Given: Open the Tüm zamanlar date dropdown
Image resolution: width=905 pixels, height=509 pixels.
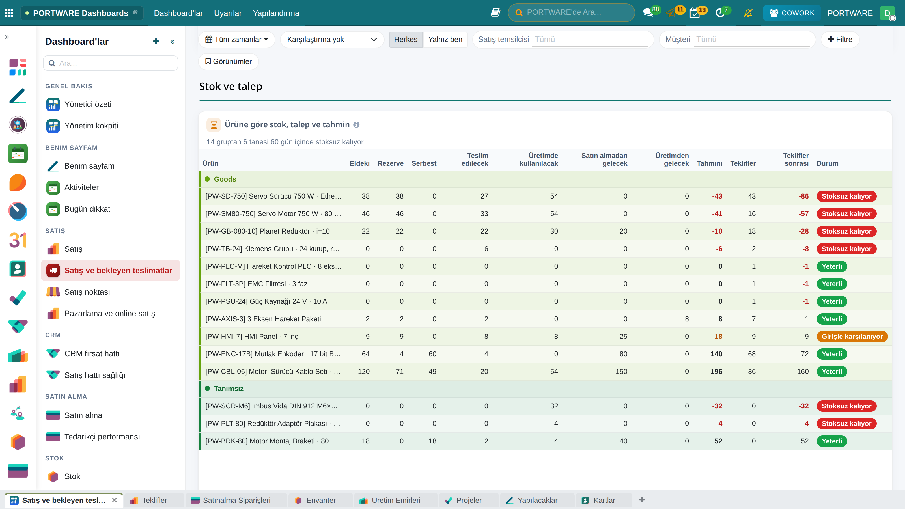Looking at the screenshot, I should click(x=236, y=39).
